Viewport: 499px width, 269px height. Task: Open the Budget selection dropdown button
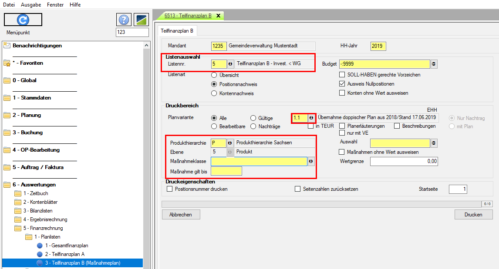point(434,64)
